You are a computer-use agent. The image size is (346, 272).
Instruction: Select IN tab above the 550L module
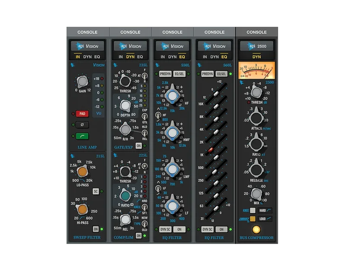click(x=163, y=57)
